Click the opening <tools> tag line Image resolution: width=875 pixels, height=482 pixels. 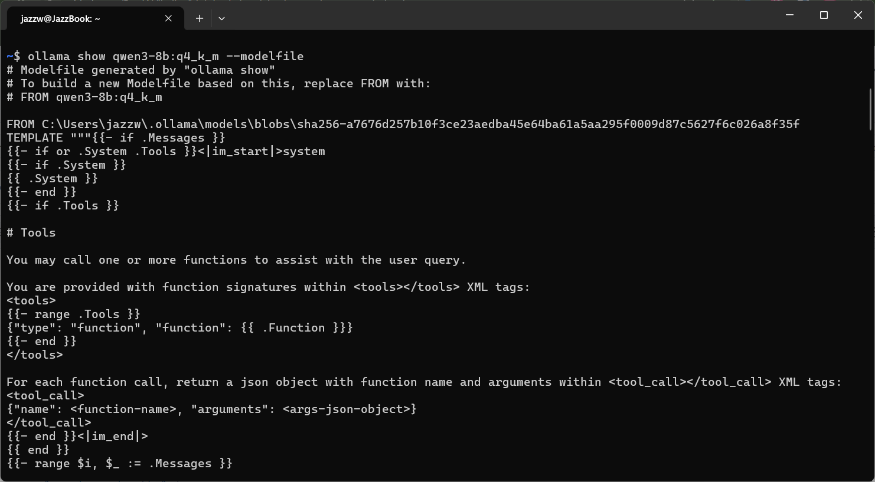(31, 300)
